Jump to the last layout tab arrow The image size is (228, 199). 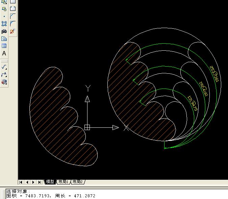pyautogui.click(x=40, y=182)
